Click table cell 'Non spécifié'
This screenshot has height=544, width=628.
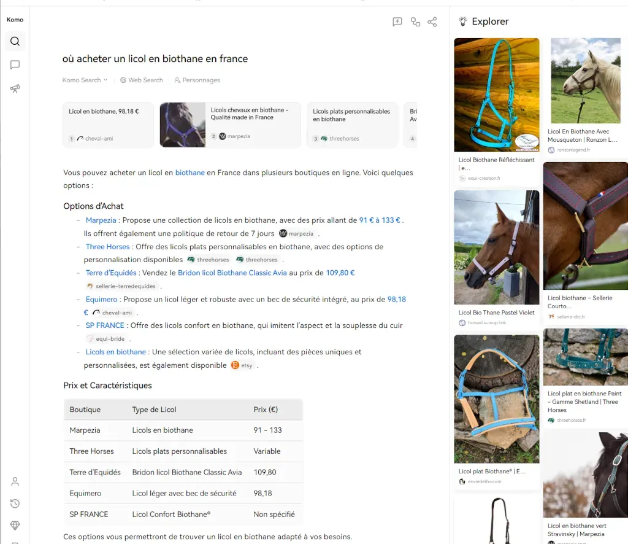(x=274, y=515)
